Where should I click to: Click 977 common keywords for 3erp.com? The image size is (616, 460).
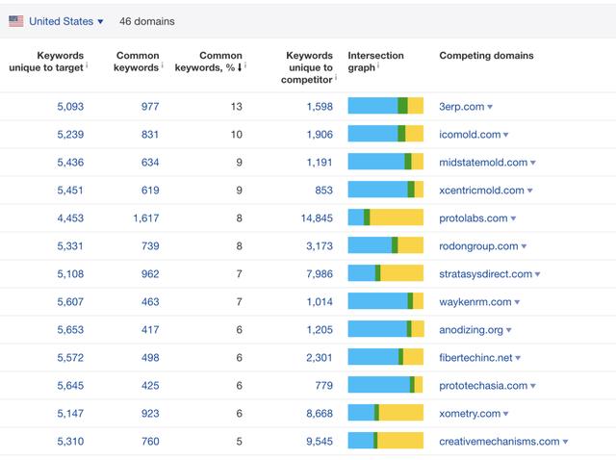coord(150,107)
